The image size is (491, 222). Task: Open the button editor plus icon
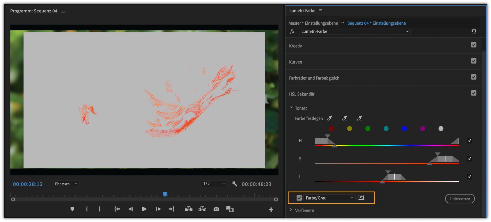tap(271, 210)
